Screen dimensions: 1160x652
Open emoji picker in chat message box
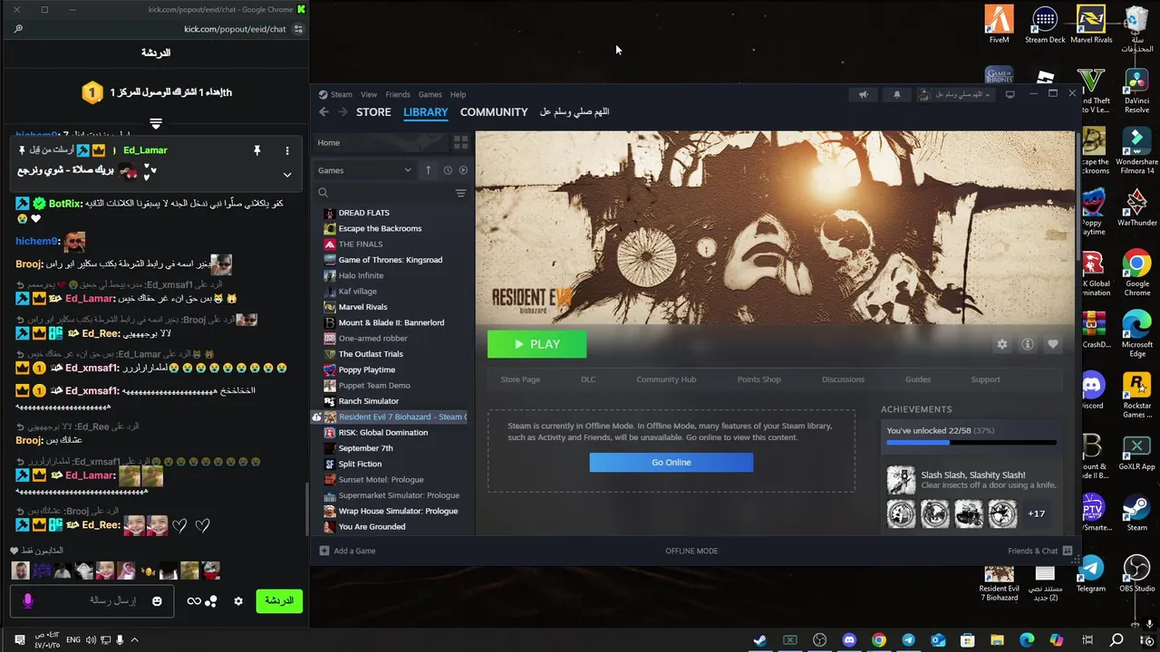157,600
